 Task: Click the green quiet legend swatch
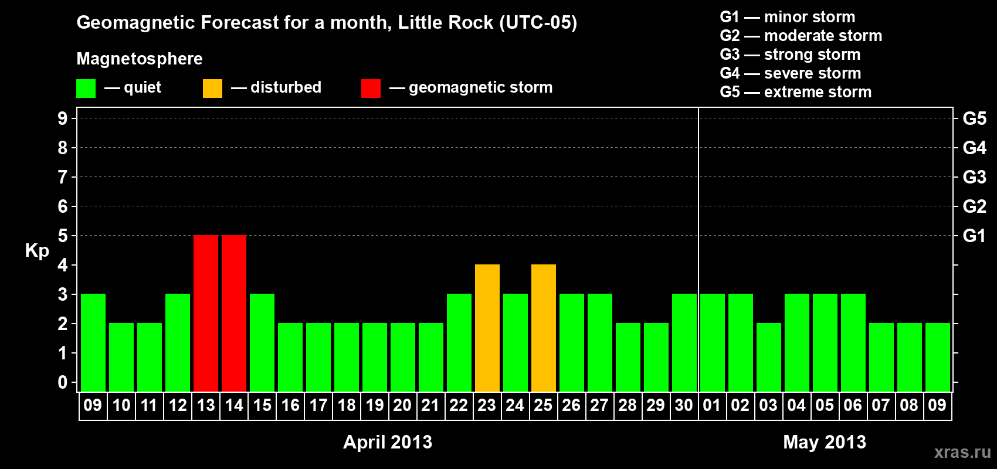pos(86,89)
